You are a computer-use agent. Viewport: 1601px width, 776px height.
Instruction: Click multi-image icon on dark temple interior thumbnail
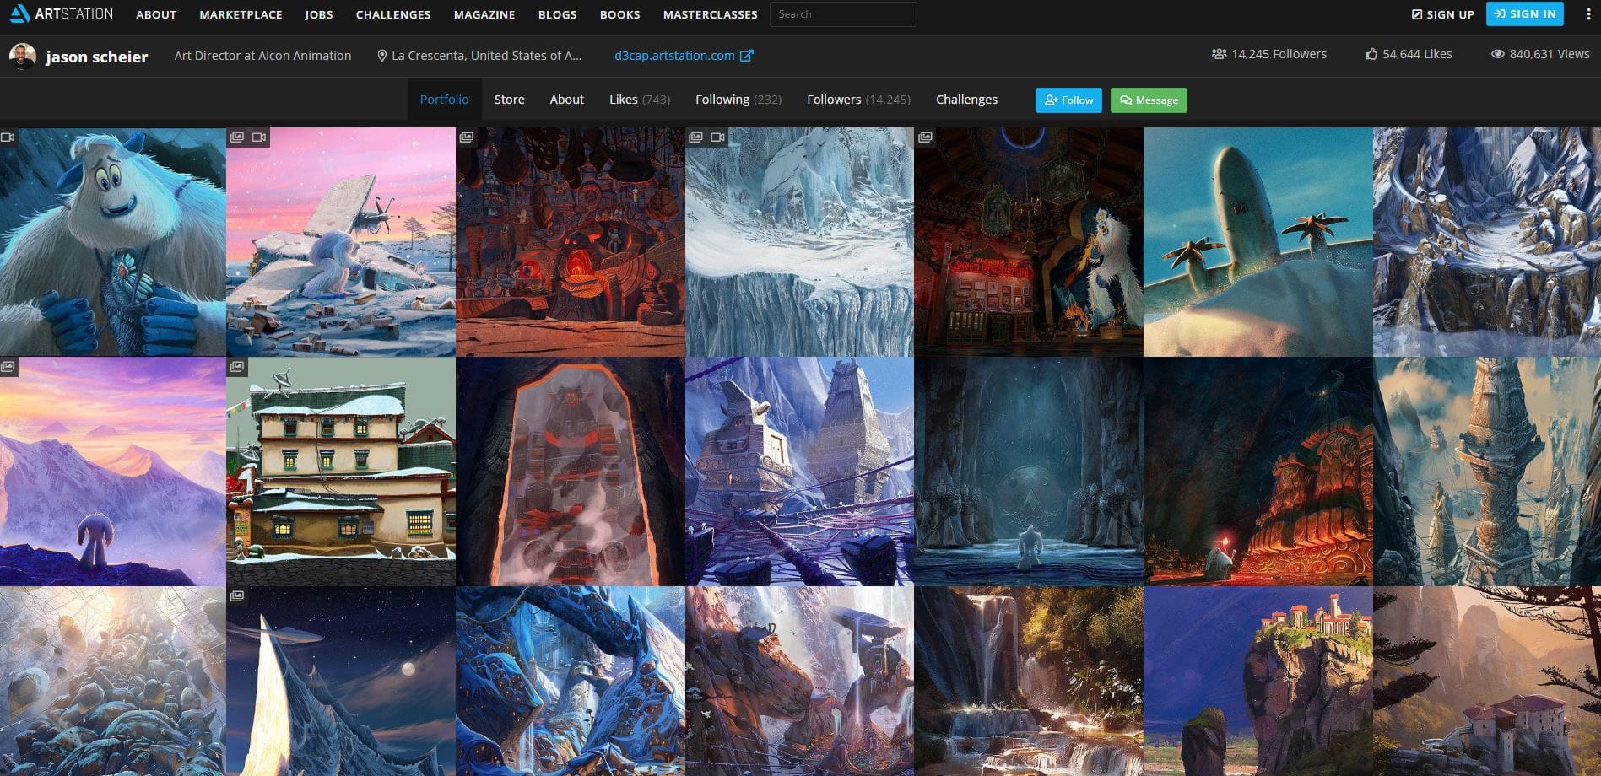[x=926, y=137]
